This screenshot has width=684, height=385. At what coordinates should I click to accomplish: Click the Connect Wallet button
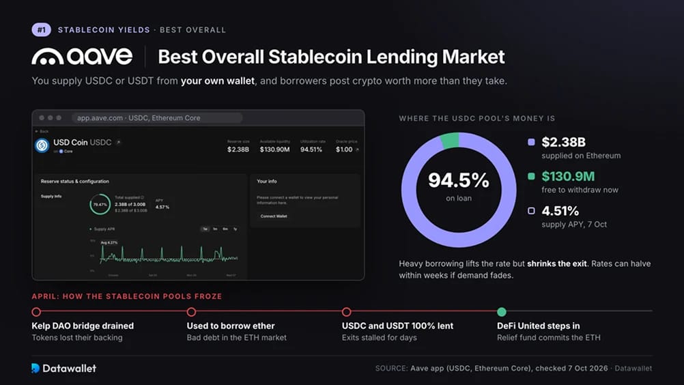click(x=274, y=216)
